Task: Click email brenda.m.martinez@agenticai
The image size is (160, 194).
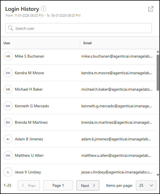Action: (117, 122)
